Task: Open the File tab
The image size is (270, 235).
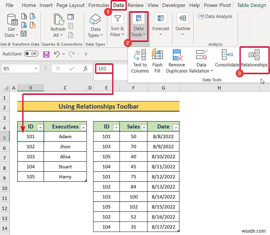Action: click(x=9, y=5)
